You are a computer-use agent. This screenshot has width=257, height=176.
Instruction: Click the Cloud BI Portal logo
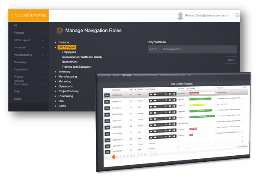point(29,16)
